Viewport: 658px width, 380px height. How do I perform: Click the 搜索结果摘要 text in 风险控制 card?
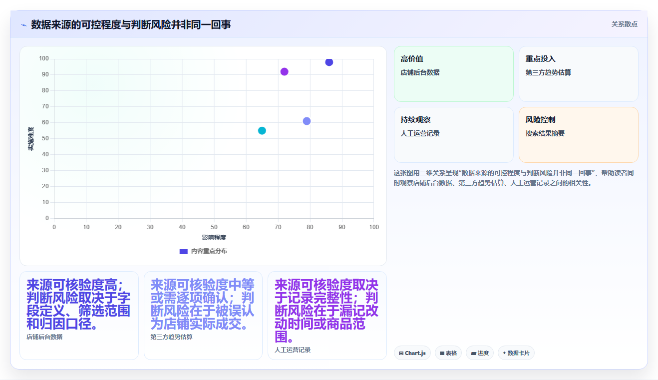[x=545, y=133]
